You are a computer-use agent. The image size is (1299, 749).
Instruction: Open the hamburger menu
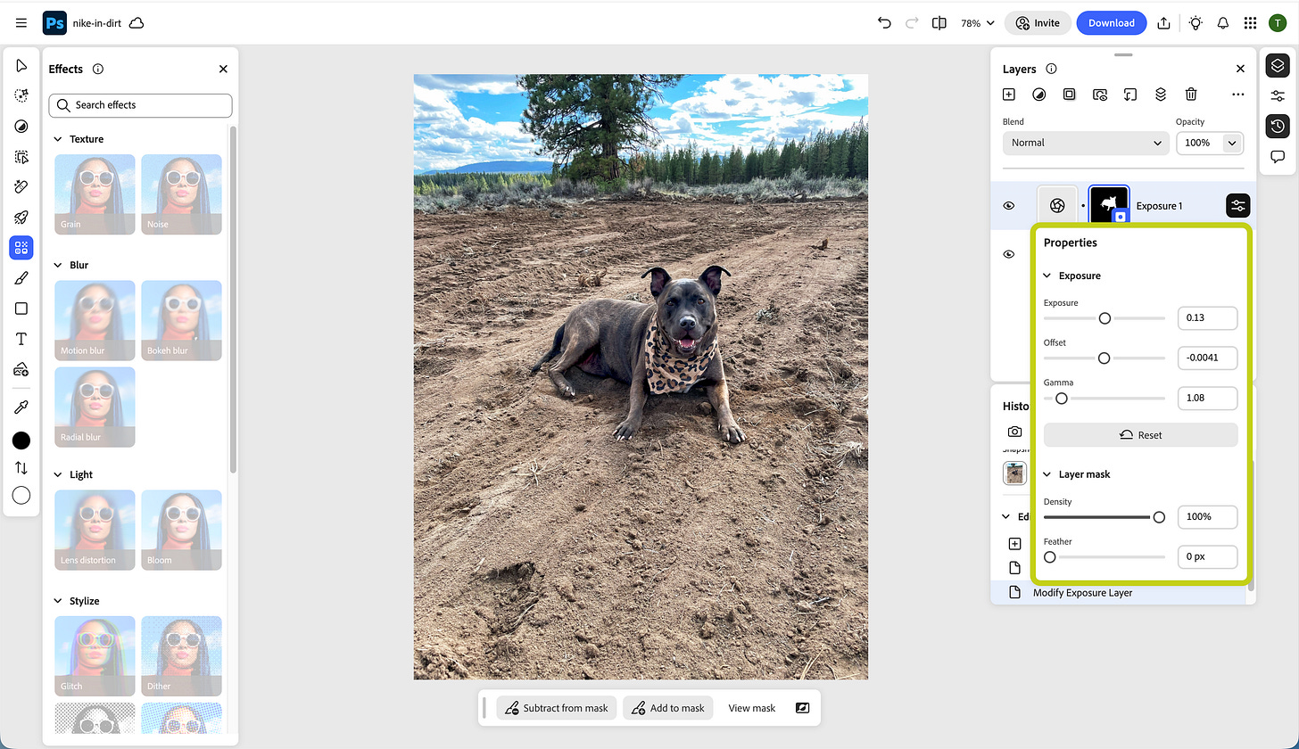[21, 22]
